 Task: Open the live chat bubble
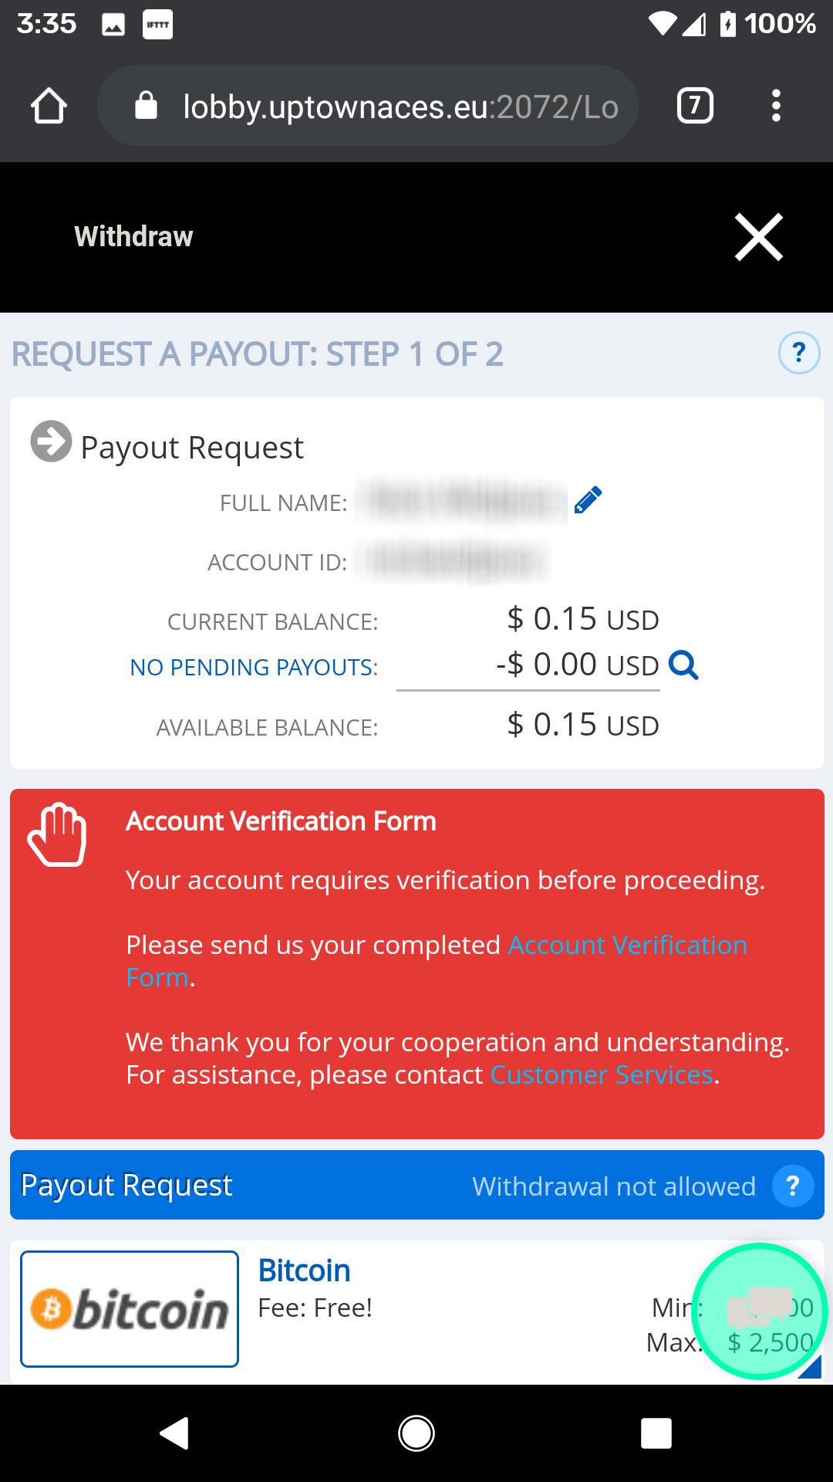pos(760,1311)
